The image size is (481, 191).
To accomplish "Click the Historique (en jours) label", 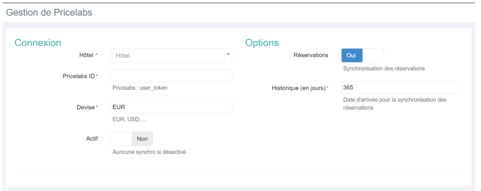I will [x=298, y=88].
